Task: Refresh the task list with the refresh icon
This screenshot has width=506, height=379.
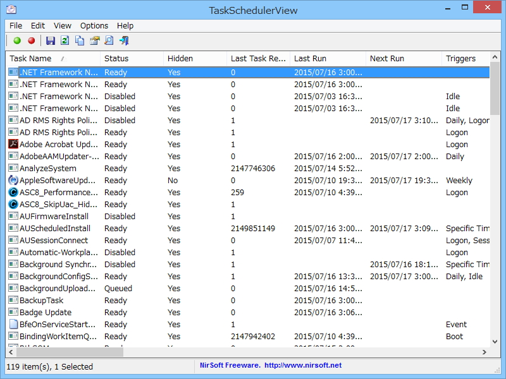Action: point(64,40)
